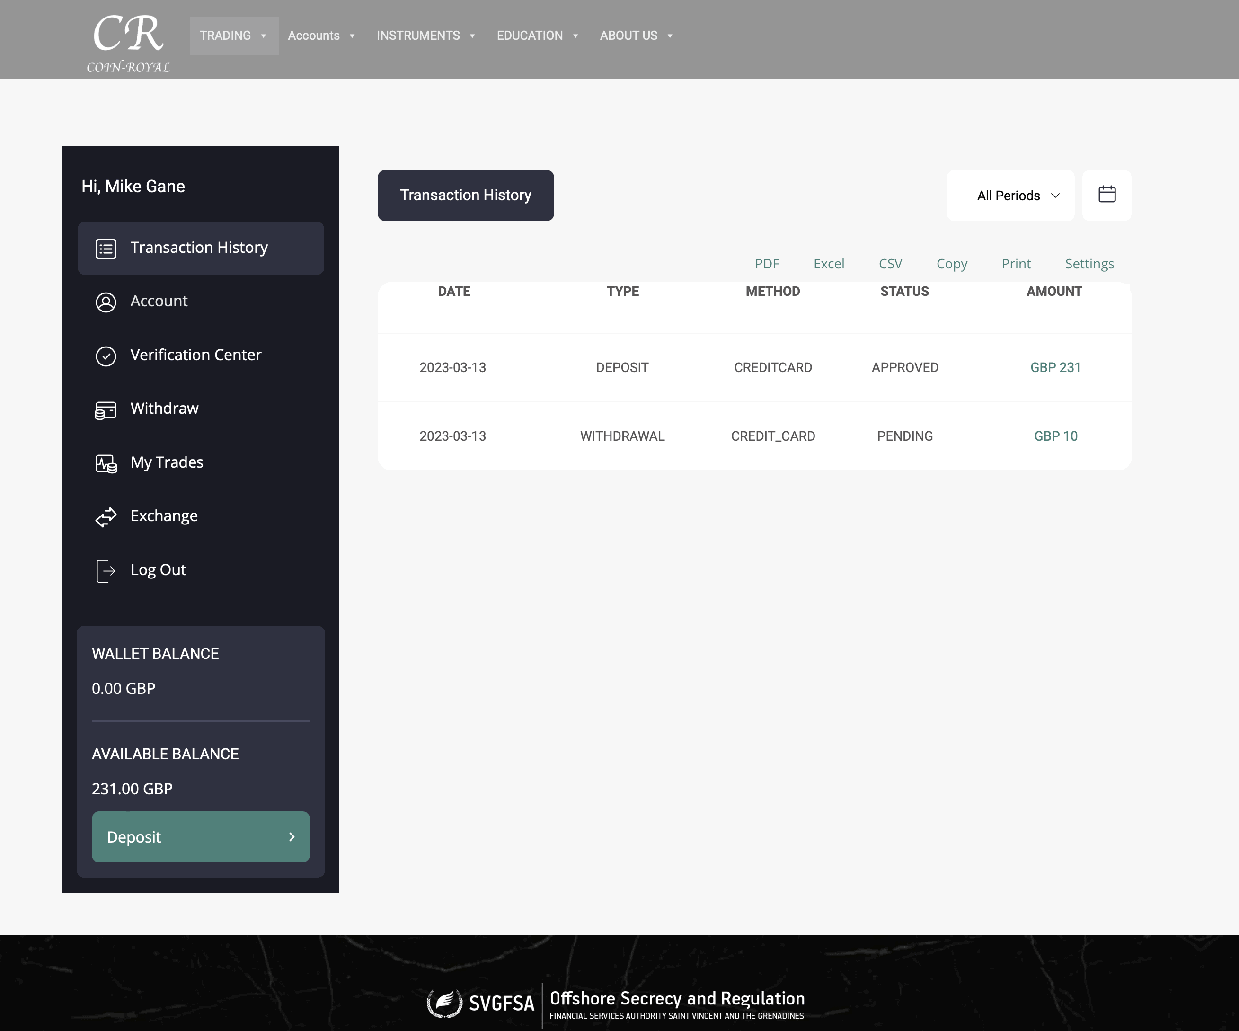The height and width of the screenshot is (1031, 1239).
Task: Sort table by AMOUNT column header
Action: click(x=1054, y=291)
